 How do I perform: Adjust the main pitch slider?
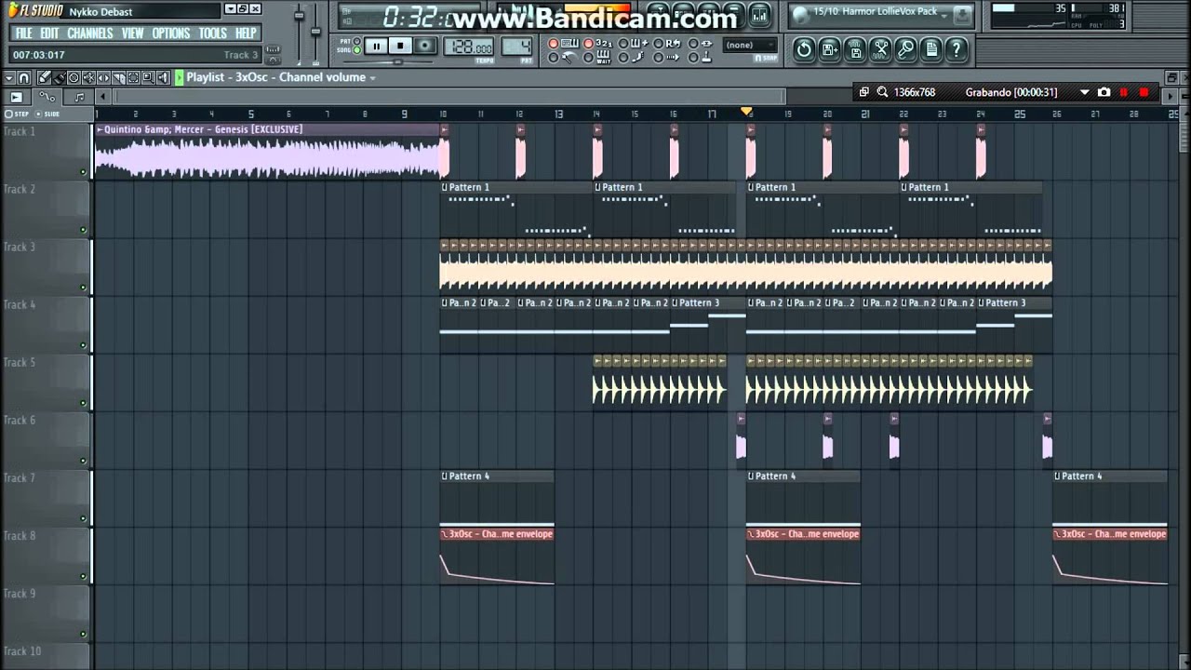coord(315,33)
